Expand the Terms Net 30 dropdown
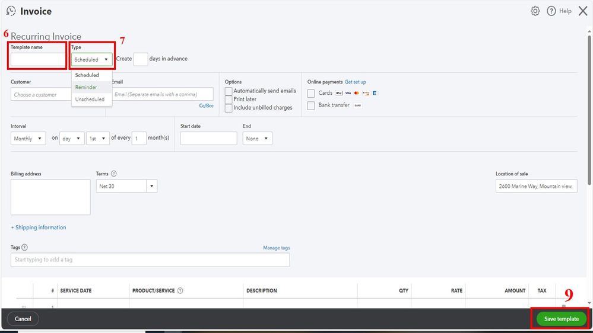Viewport: 593px width, 333px height. click(151, 185)
